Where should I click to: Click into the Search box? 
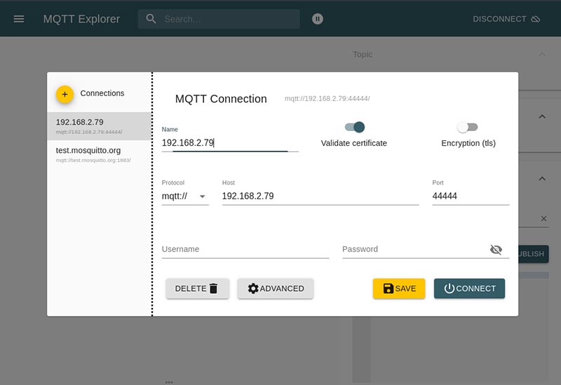229,19
